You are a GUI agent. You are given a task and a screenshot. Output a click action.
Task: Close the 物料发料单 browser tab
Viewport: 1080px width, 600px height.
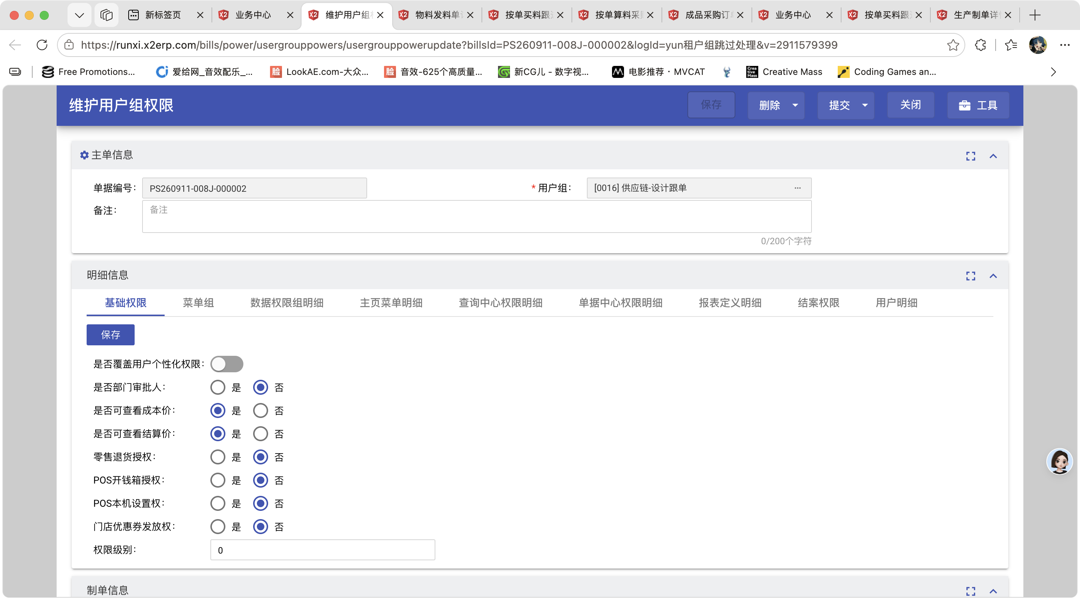(470, 15)
